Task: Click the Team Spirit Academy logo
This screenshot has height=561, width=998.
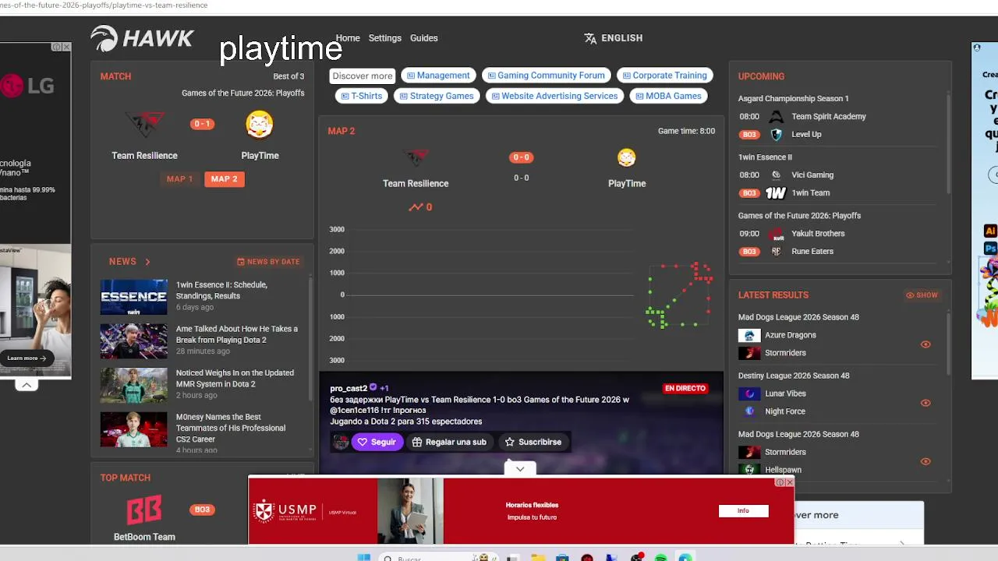Action: [776, 117]
